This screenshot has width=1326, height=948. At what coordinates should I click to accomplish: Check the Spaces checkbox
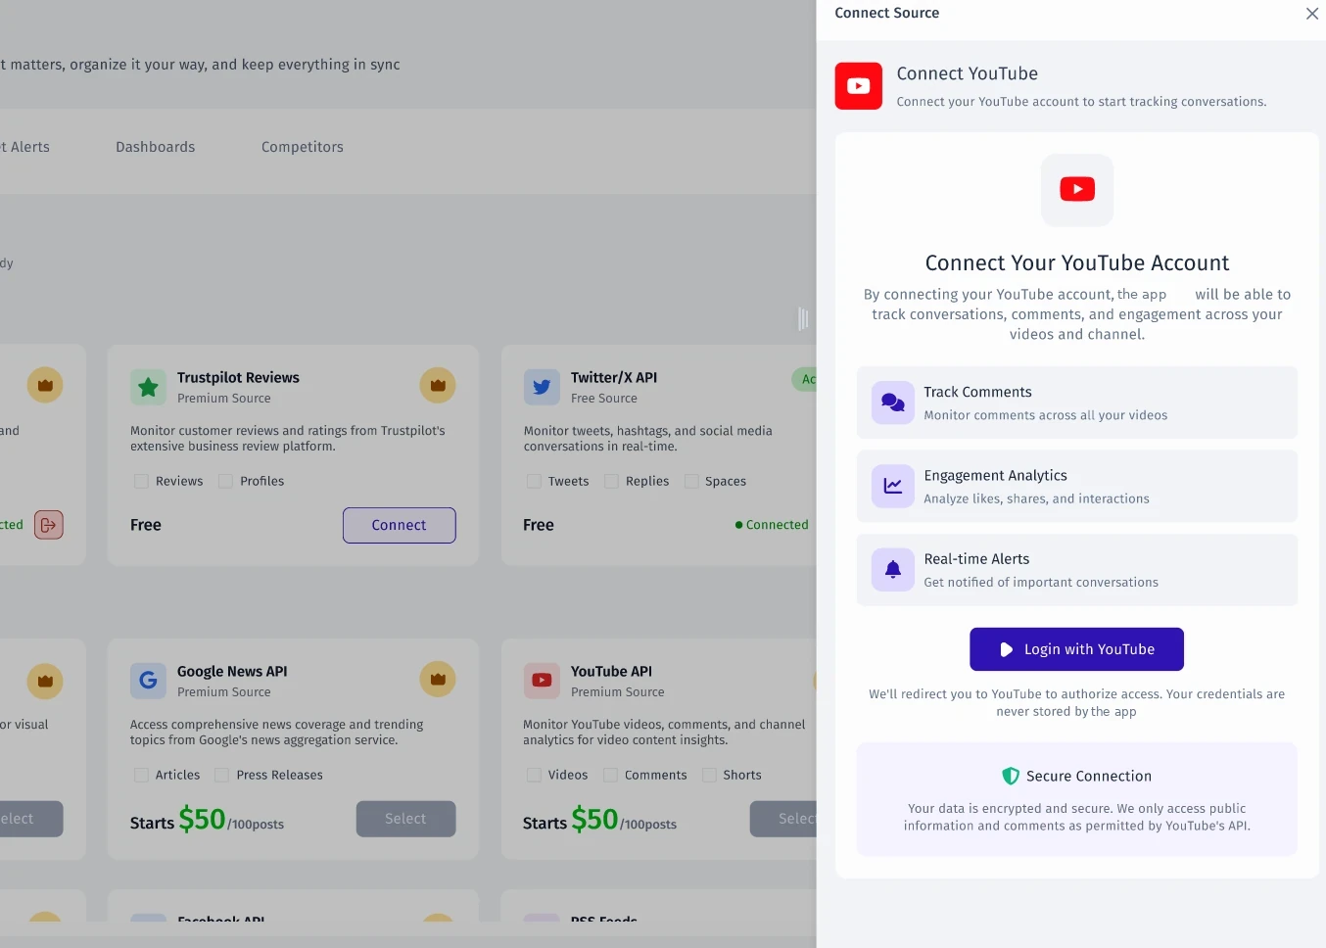[691, 481]
